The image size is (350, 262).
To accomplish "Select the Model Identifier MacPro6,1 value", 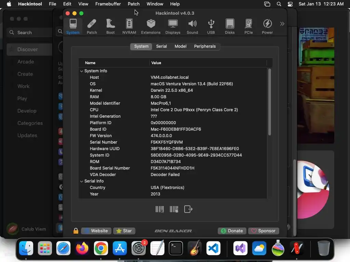I will tap(161, 103).
